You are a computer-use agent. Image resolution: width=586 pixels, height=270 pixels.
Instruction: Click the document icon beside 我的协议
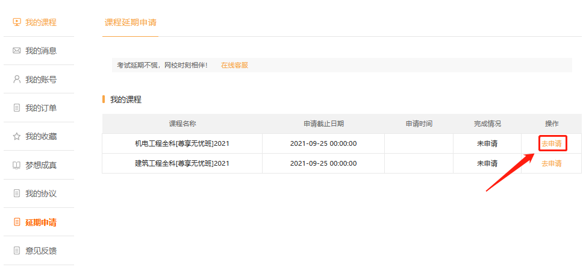(17, 193)
